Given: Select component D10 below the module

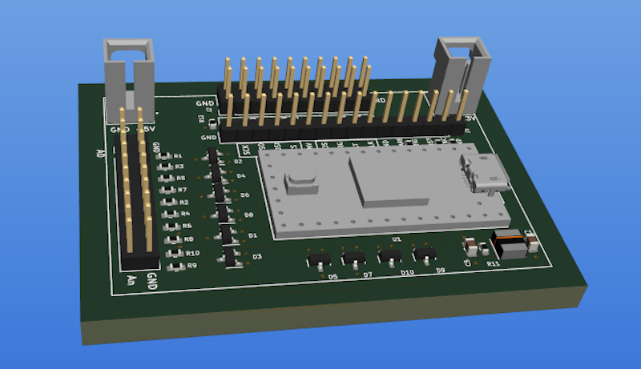Looking at the screenshot, I should (x=390, y=255).
